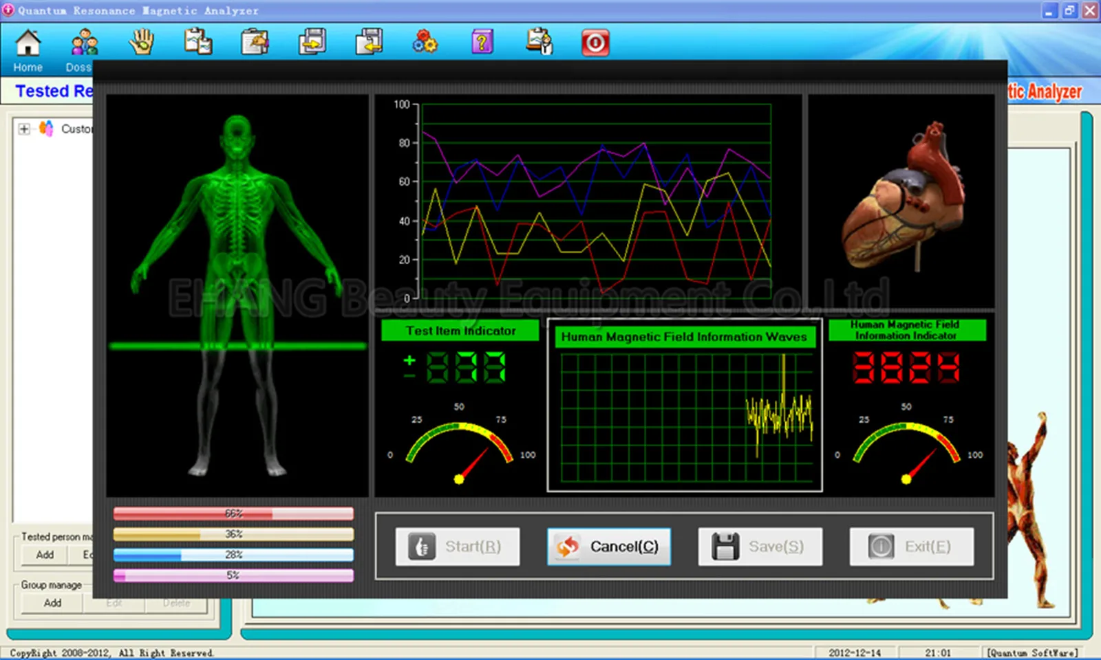Viewport: 1101px width, 660px height.
Task: Click the Start(R) button
Action: [458, 547]
